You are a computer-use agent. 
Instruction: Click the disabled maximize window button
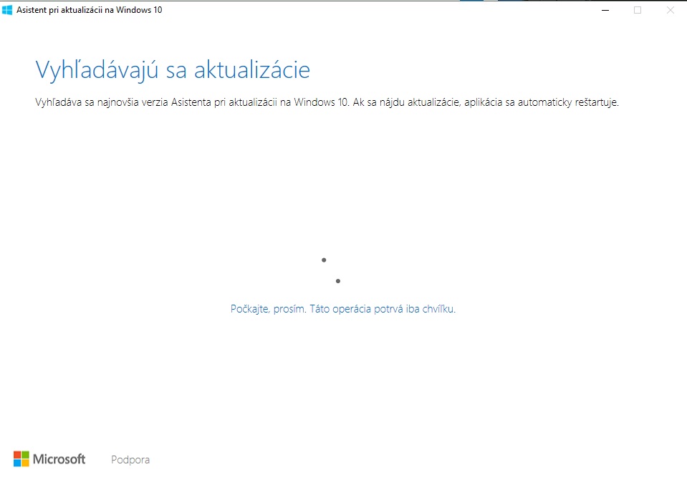tap(638, 10)
